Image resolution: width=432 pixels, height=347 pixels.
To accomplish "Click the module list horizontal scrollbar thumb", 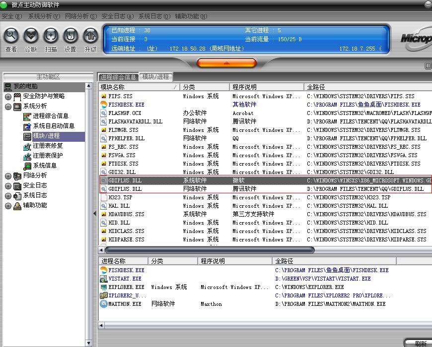I will 210,250.
